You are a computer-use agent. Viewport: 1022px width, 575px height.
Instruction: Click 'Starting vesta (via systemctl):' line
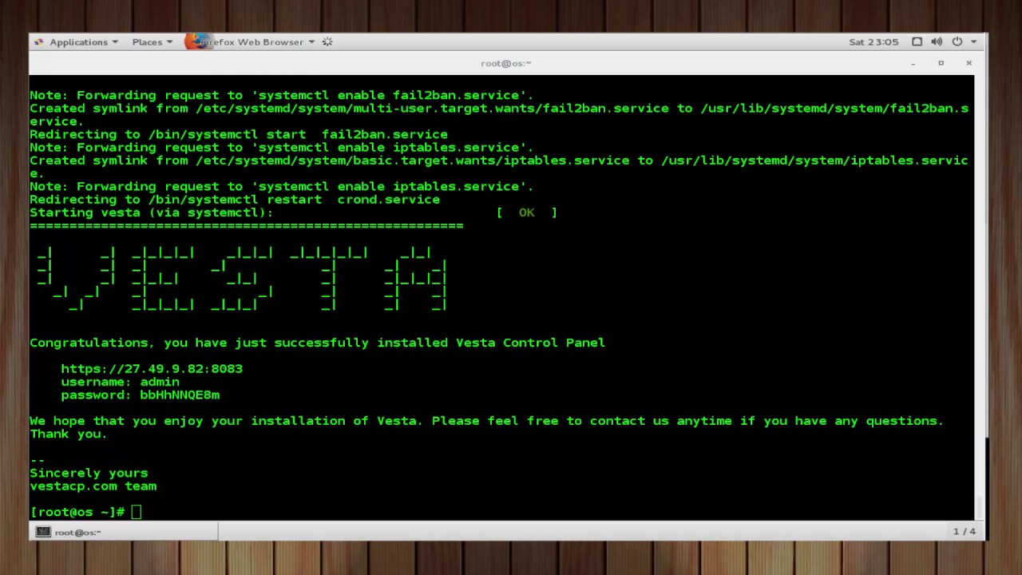pyautogui.click(x=152, y=212)
